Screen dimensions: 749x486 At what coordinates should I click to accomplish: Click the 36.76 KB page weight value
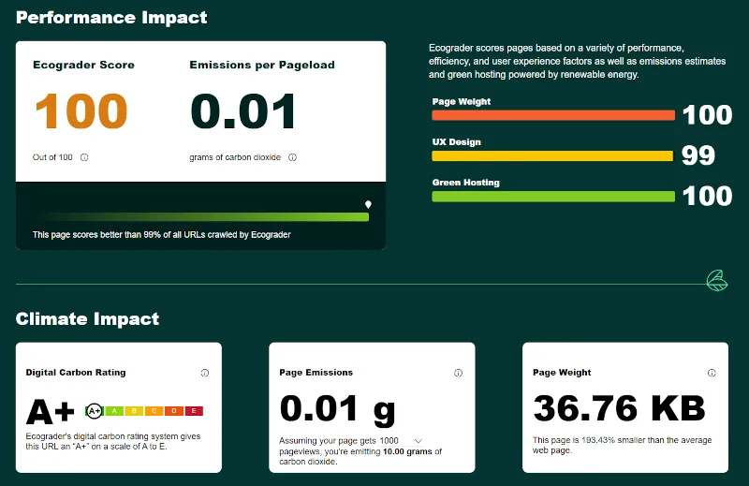point(619,408)
